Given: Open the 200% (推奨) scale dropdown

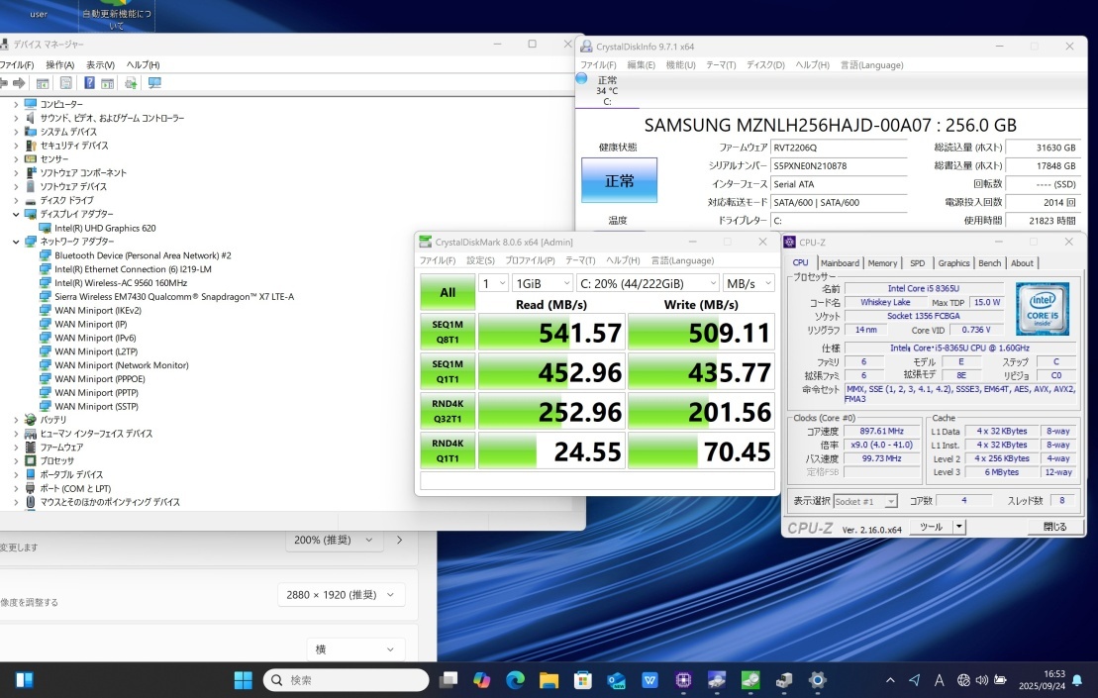Looking at the screenshot, I should pos(334,540).
